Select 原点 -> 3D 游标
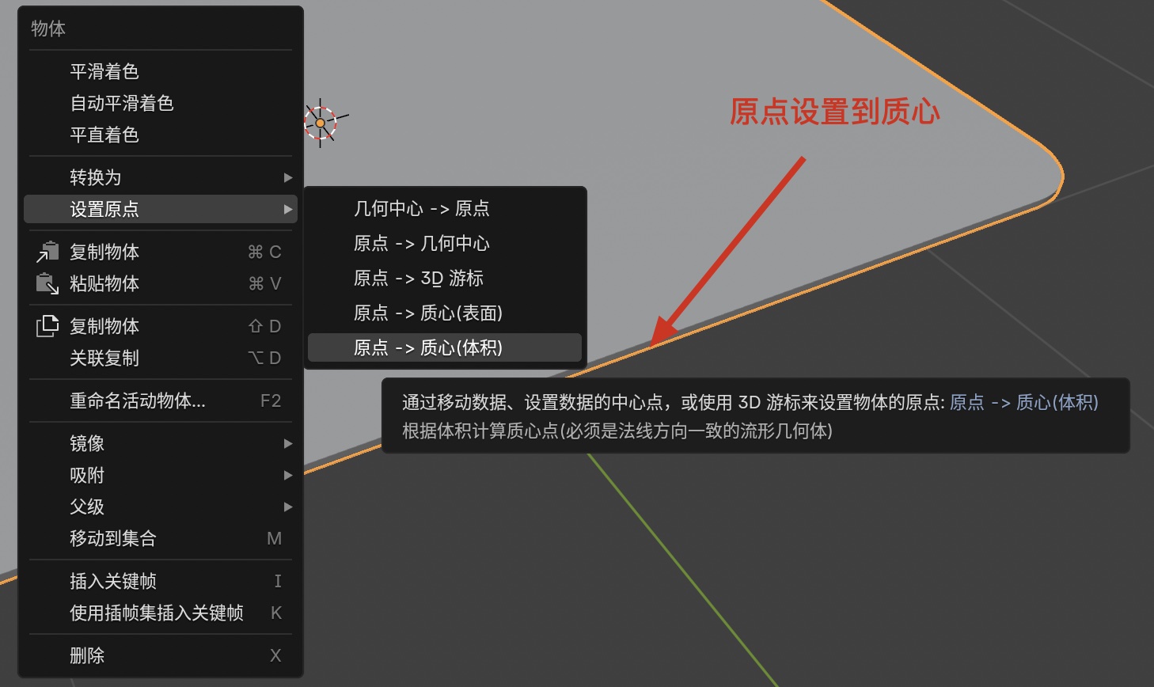 coord(417,278)
